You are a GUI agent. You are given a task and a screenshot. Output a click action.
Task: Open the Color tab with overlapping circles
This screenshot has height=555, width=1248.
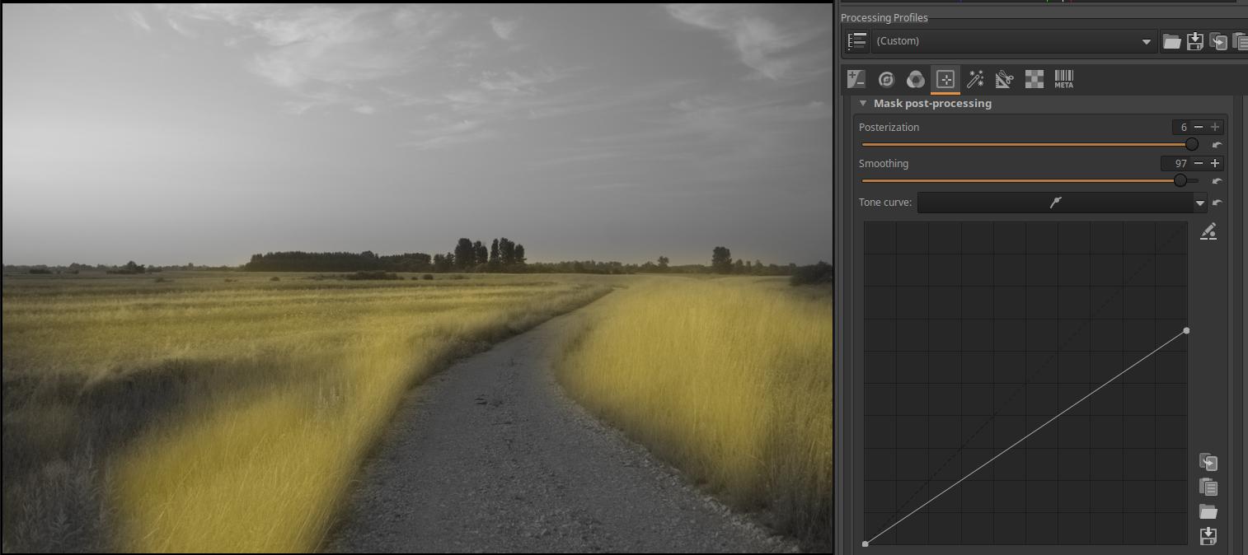pos(915,79)
